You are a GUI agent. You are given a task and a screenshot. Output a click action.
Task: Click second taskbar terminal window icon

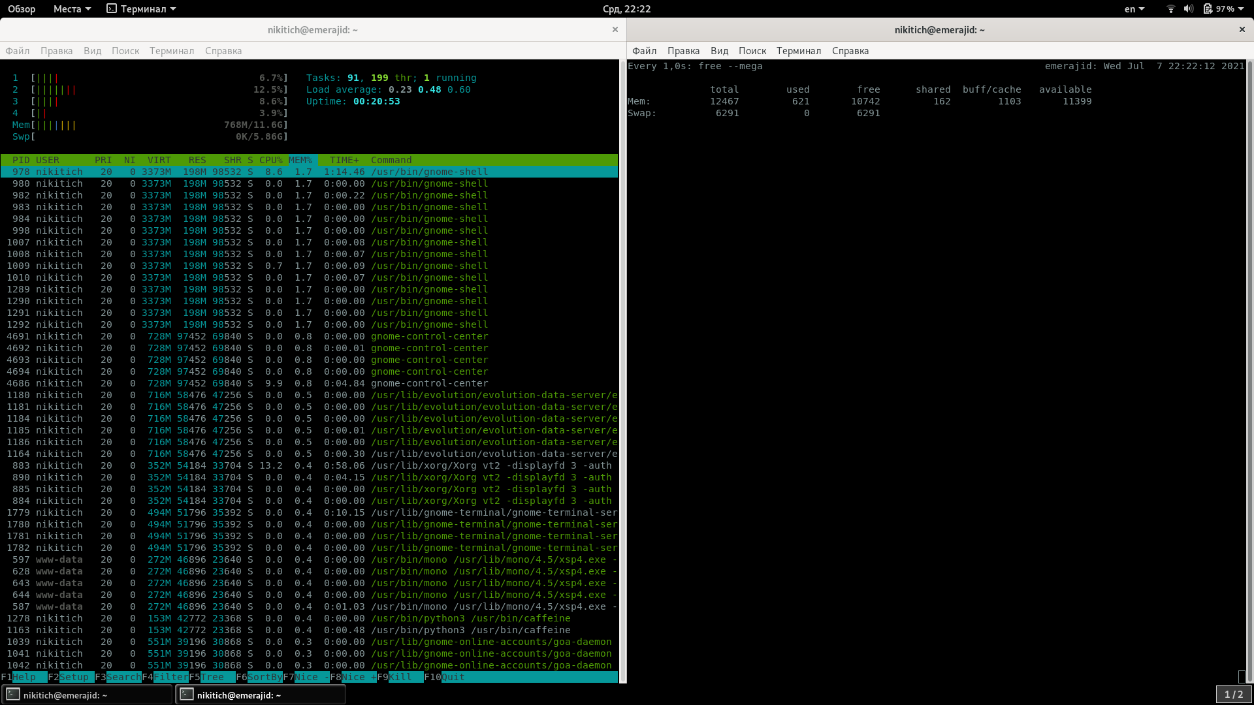(187, 695)
